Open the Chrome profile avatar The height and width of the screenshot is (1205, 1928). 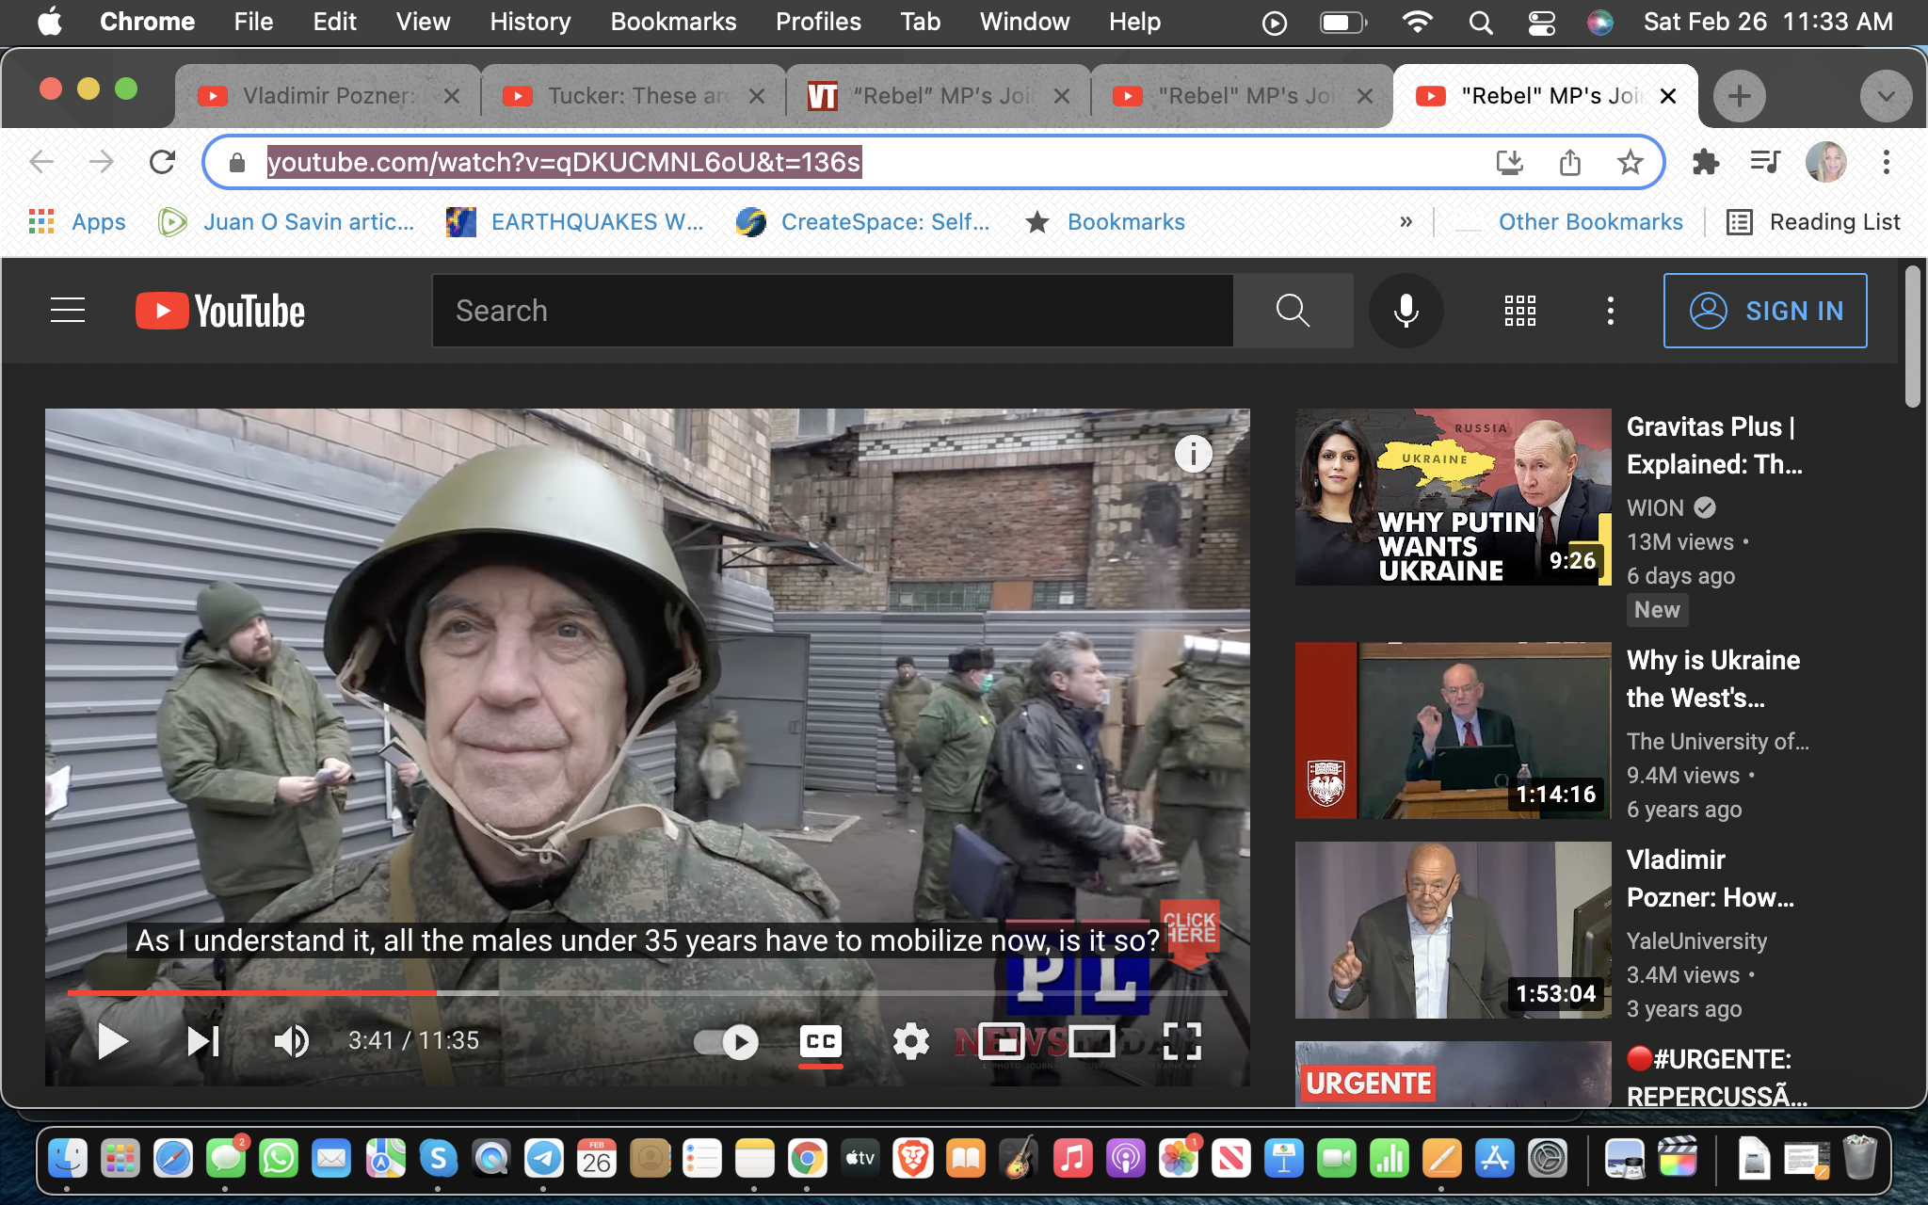[1826, 162]
